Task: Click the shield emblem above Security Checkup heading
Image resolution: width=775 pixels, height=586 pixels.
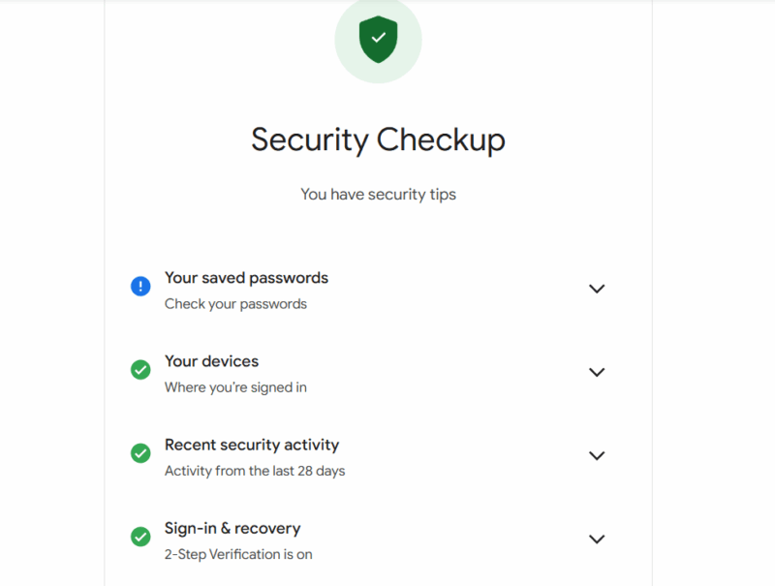Action: pos(378,40)
